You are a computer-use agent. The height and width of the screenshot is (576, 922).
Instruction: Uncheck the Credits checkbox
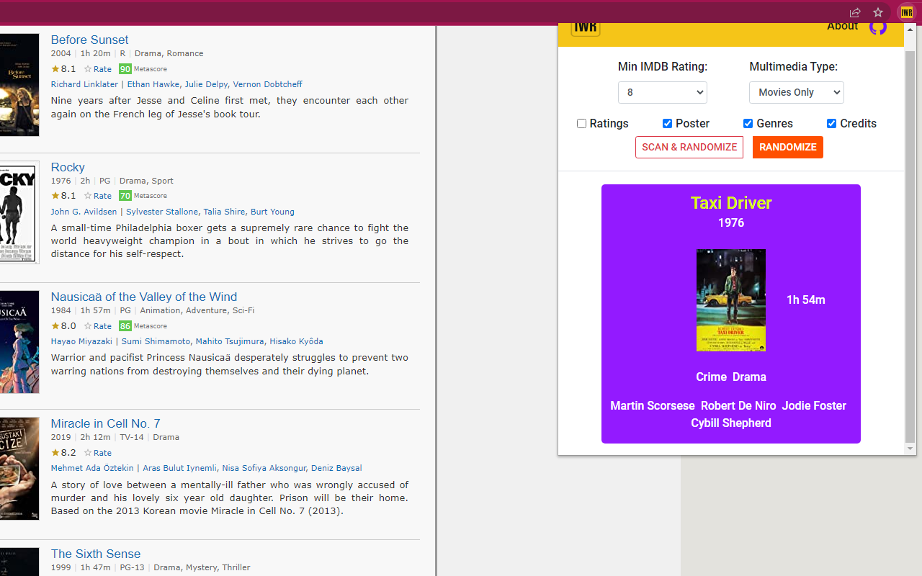[x=832, y=124]
